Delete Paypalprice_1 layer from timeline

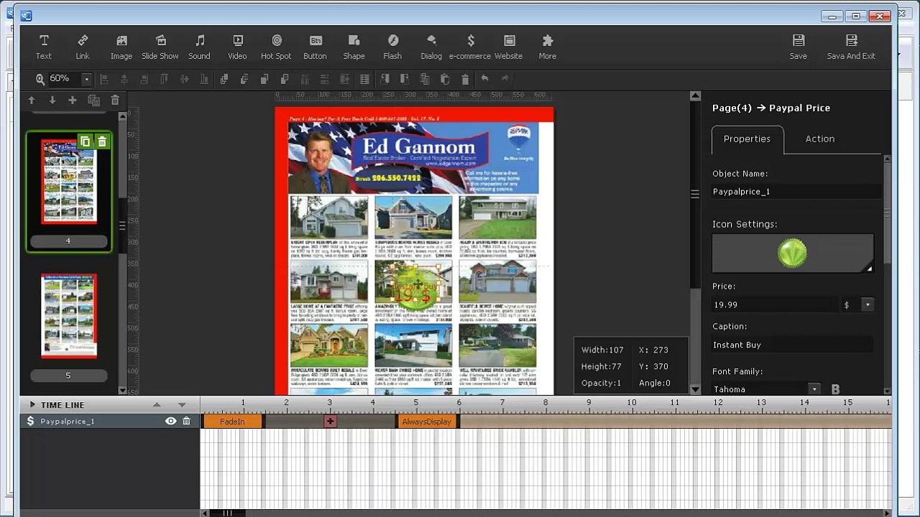(187, 421)
